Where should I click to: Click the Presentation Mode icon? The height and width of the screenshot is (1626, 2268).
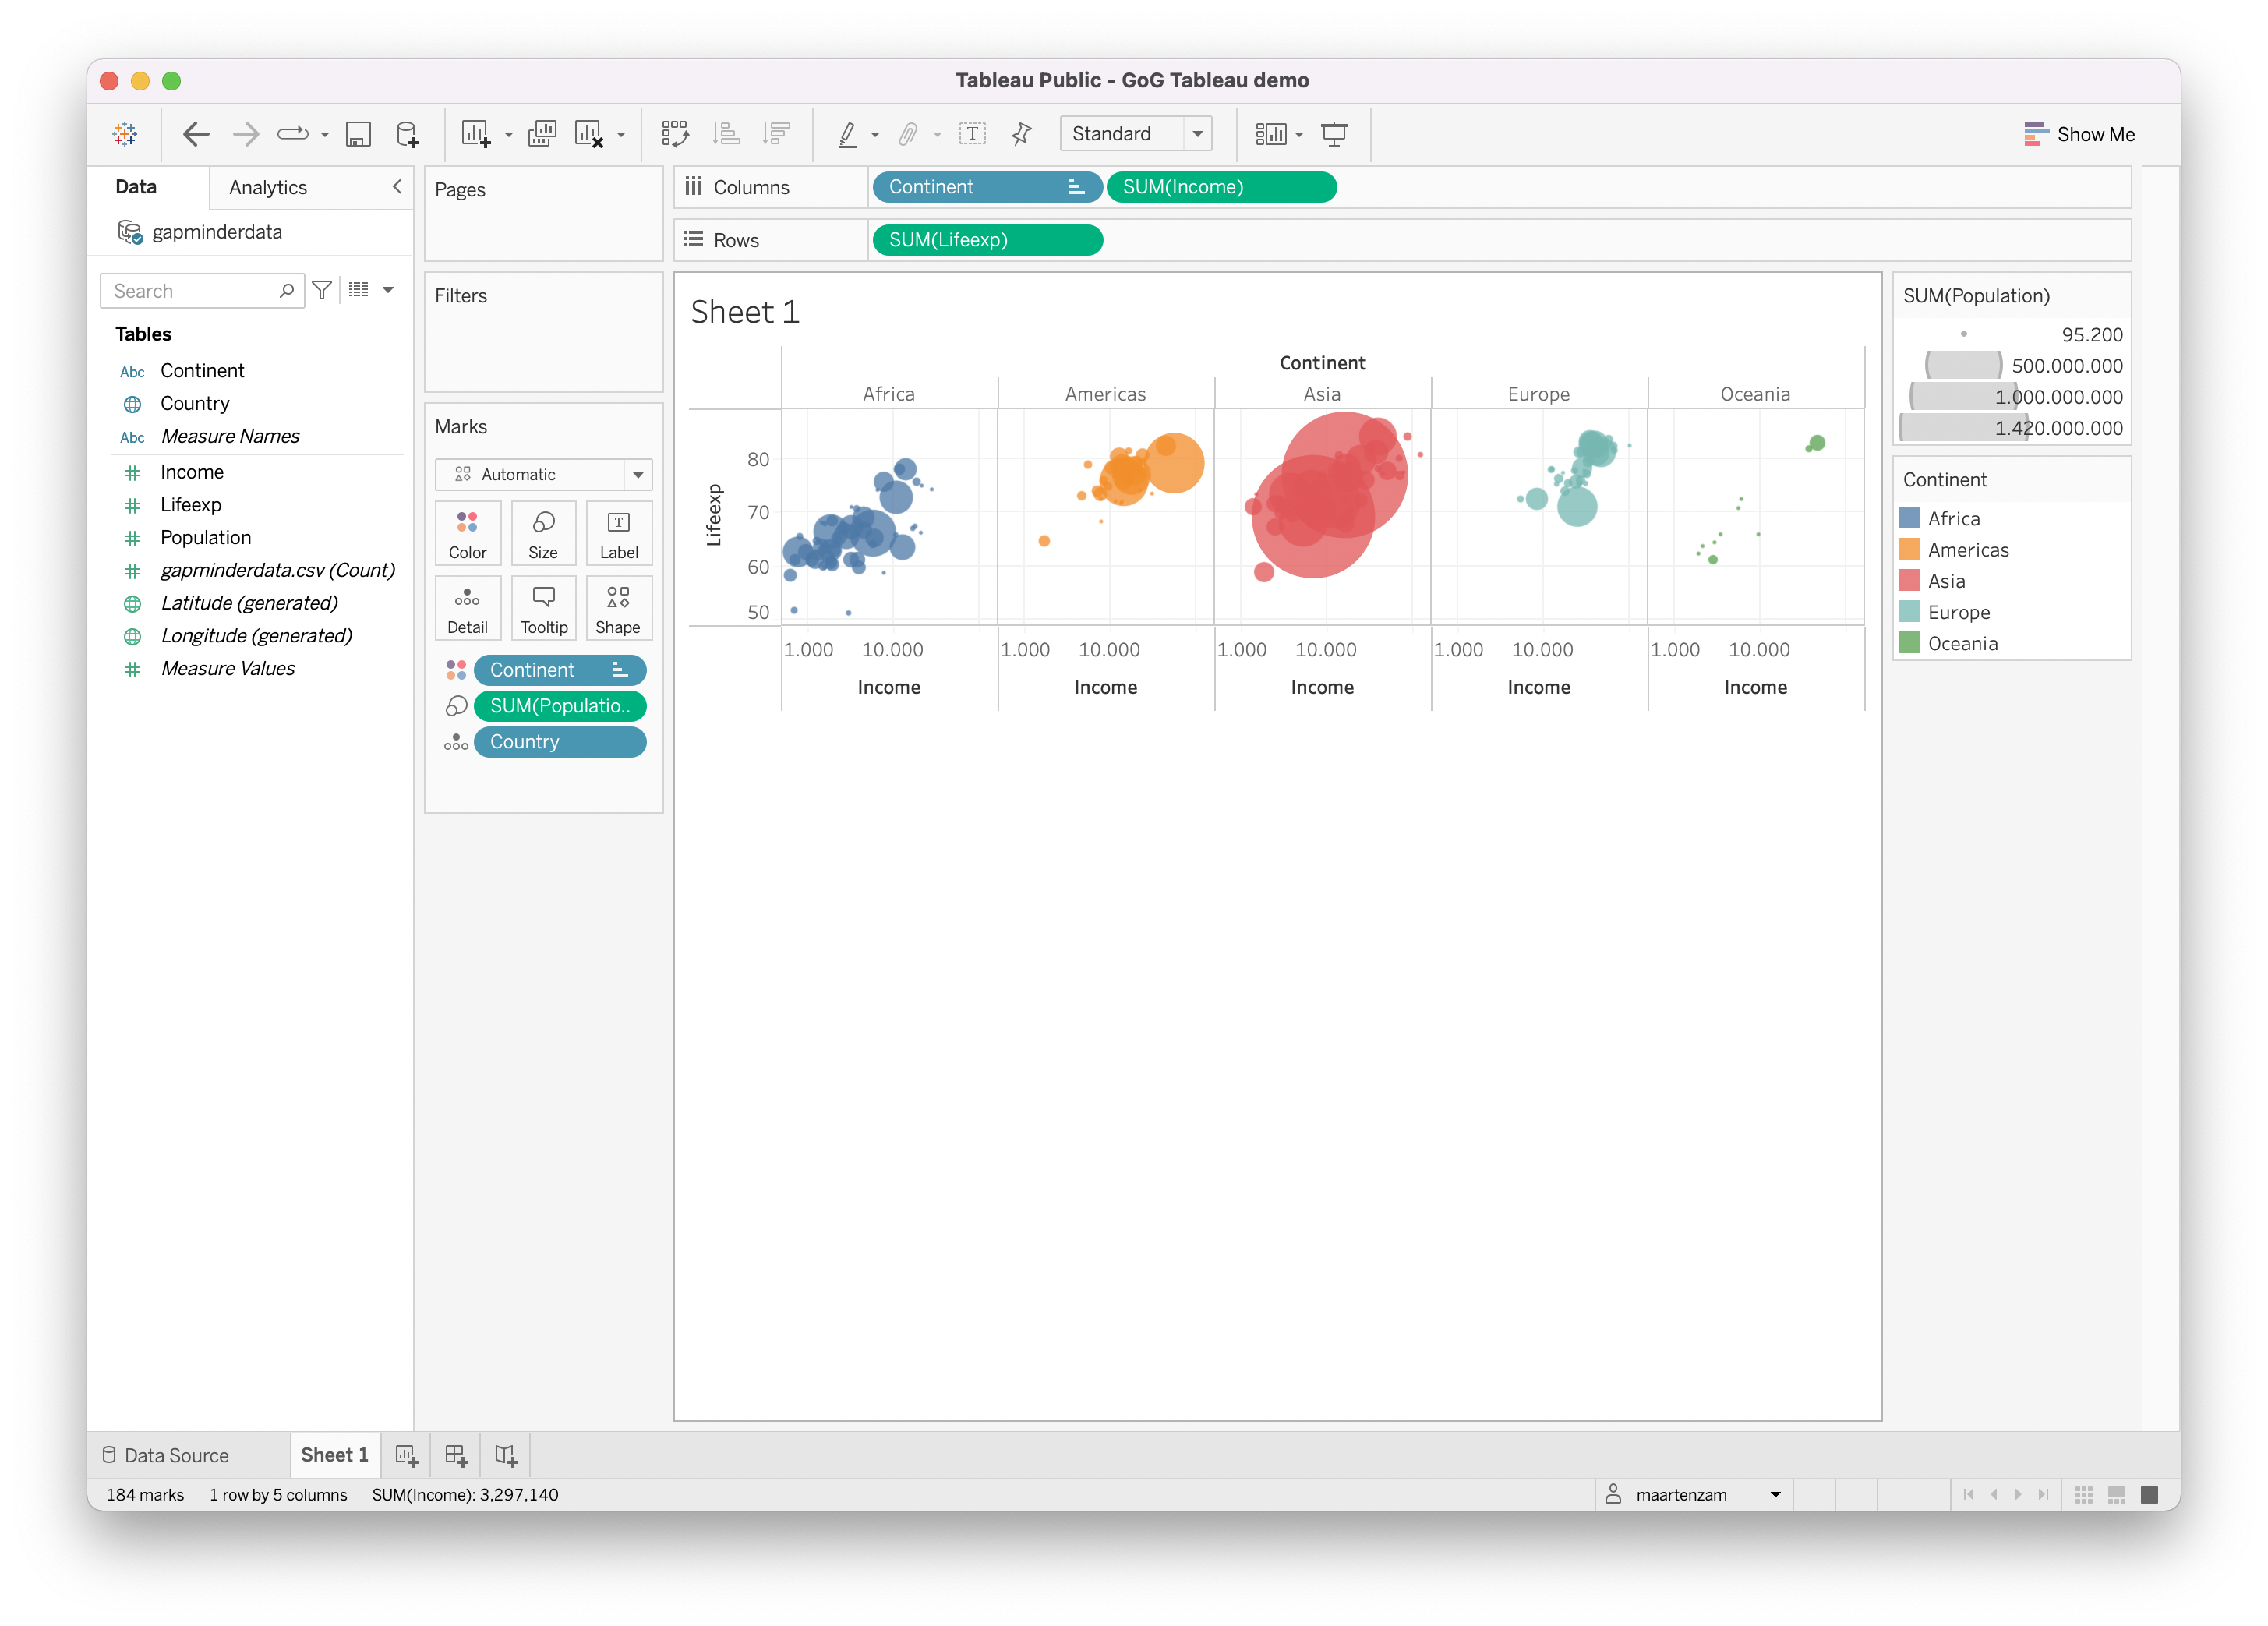click(x=1334, y=134)
